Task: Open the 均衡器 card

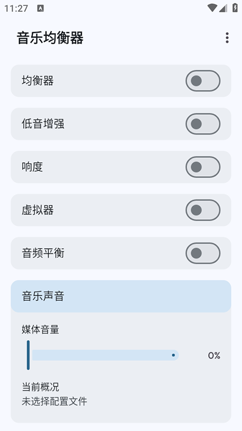Action: (x=121, y=81)
